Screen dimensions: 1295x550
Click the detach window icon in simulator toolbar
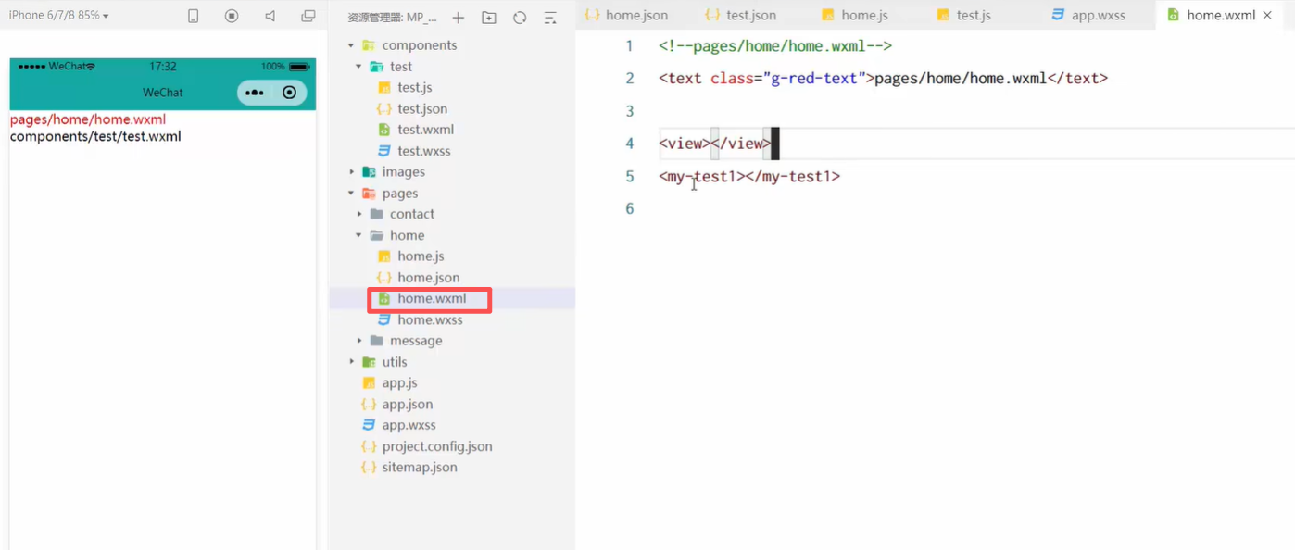pyautogui.click(x=308, y=16)
